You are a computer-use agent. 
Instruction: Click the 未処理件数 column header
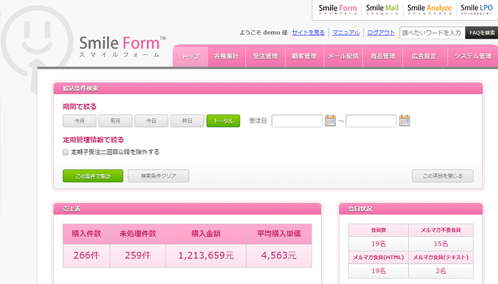coord(138,234)
